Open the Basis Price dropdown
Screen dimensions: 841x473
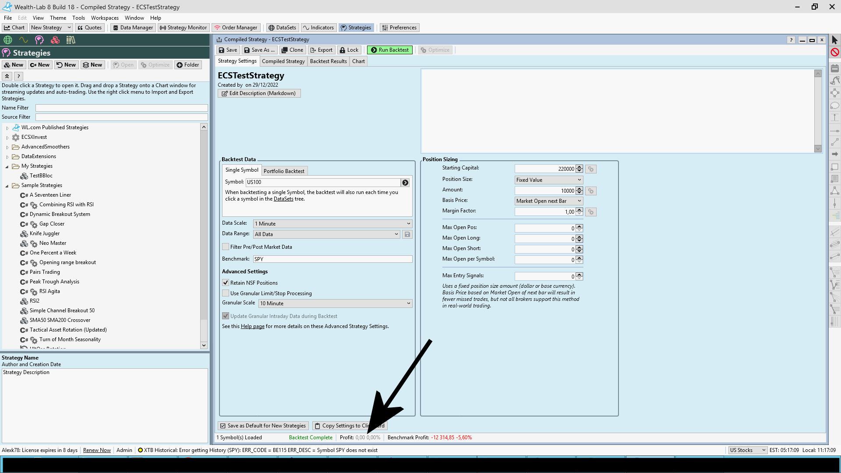549,201
